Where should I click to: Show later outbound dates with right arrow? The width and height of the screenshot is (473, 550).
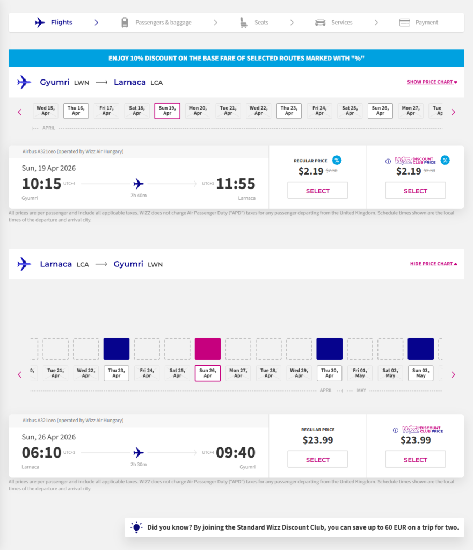click(453, 112)
